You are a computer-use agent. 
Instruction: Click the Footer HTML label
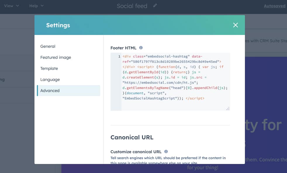[123, 48]
